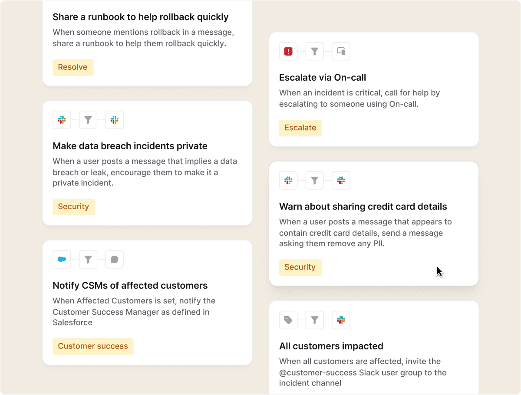521x395 pixels.
Task: Click the filter icon in Make data breach incidents private card
Action: coord(88,120)
